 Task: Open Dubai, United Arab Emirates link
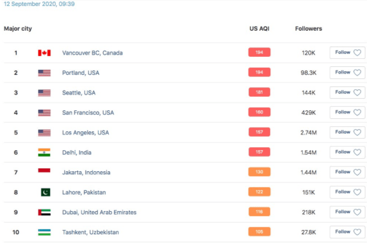[x=99, y=212]
